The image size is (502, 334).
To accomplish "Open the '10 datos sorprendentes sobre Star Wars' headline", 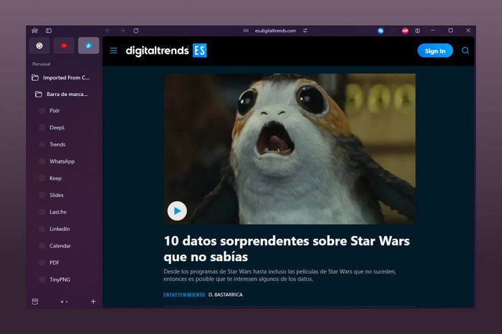I will click(x=287, y=248).
